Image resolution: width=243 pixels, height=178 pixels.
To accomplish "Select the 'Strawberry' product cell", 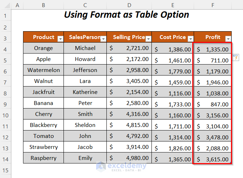I will click(44, 147).
